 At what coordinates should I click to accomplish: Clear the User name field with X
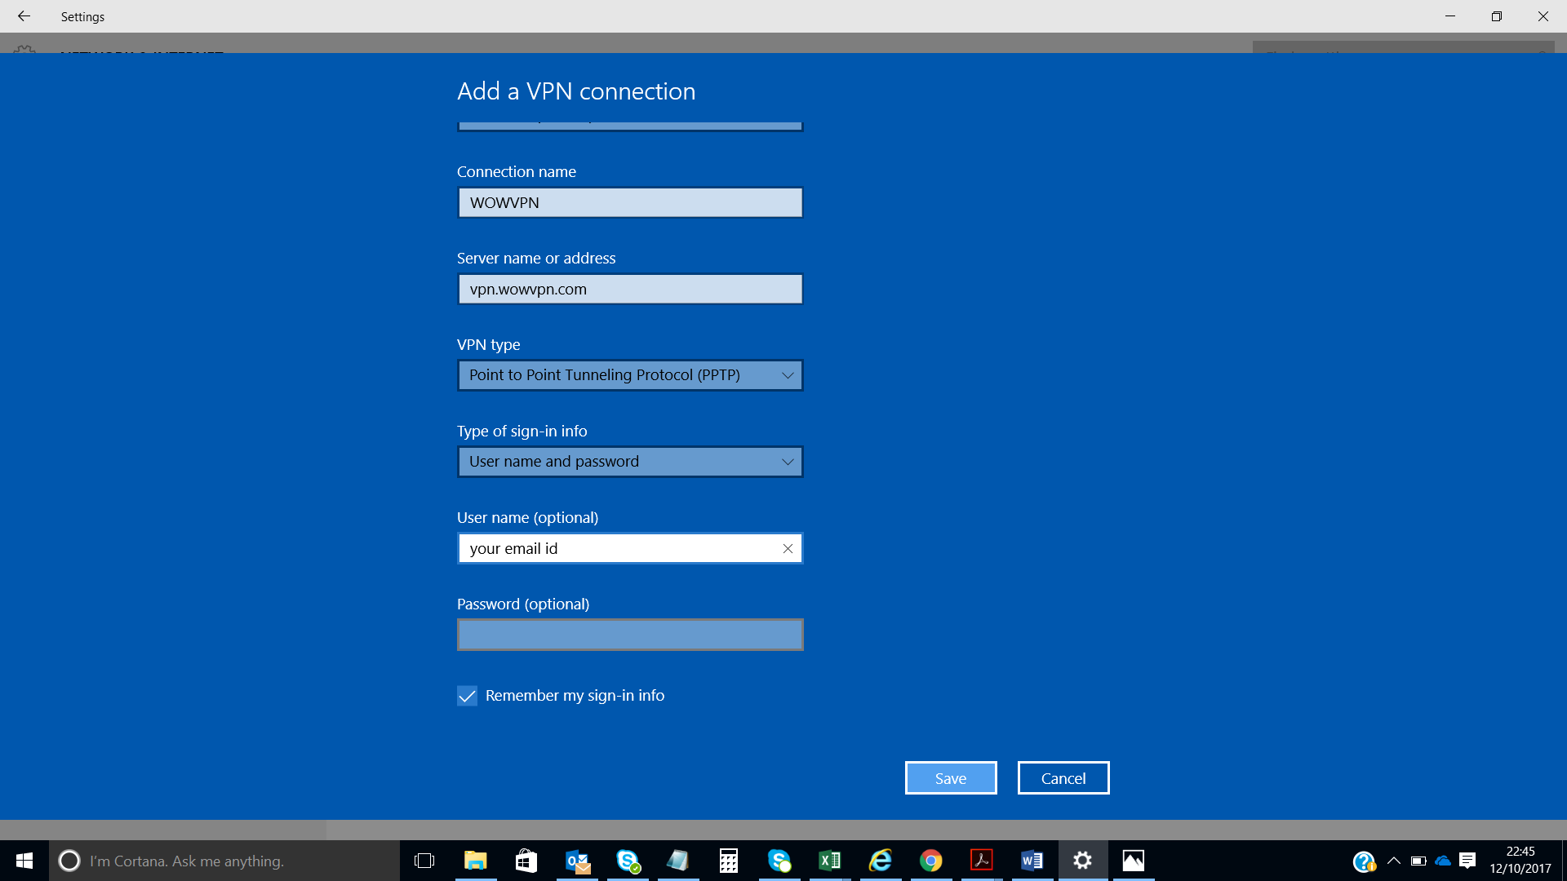pos(788,548)
